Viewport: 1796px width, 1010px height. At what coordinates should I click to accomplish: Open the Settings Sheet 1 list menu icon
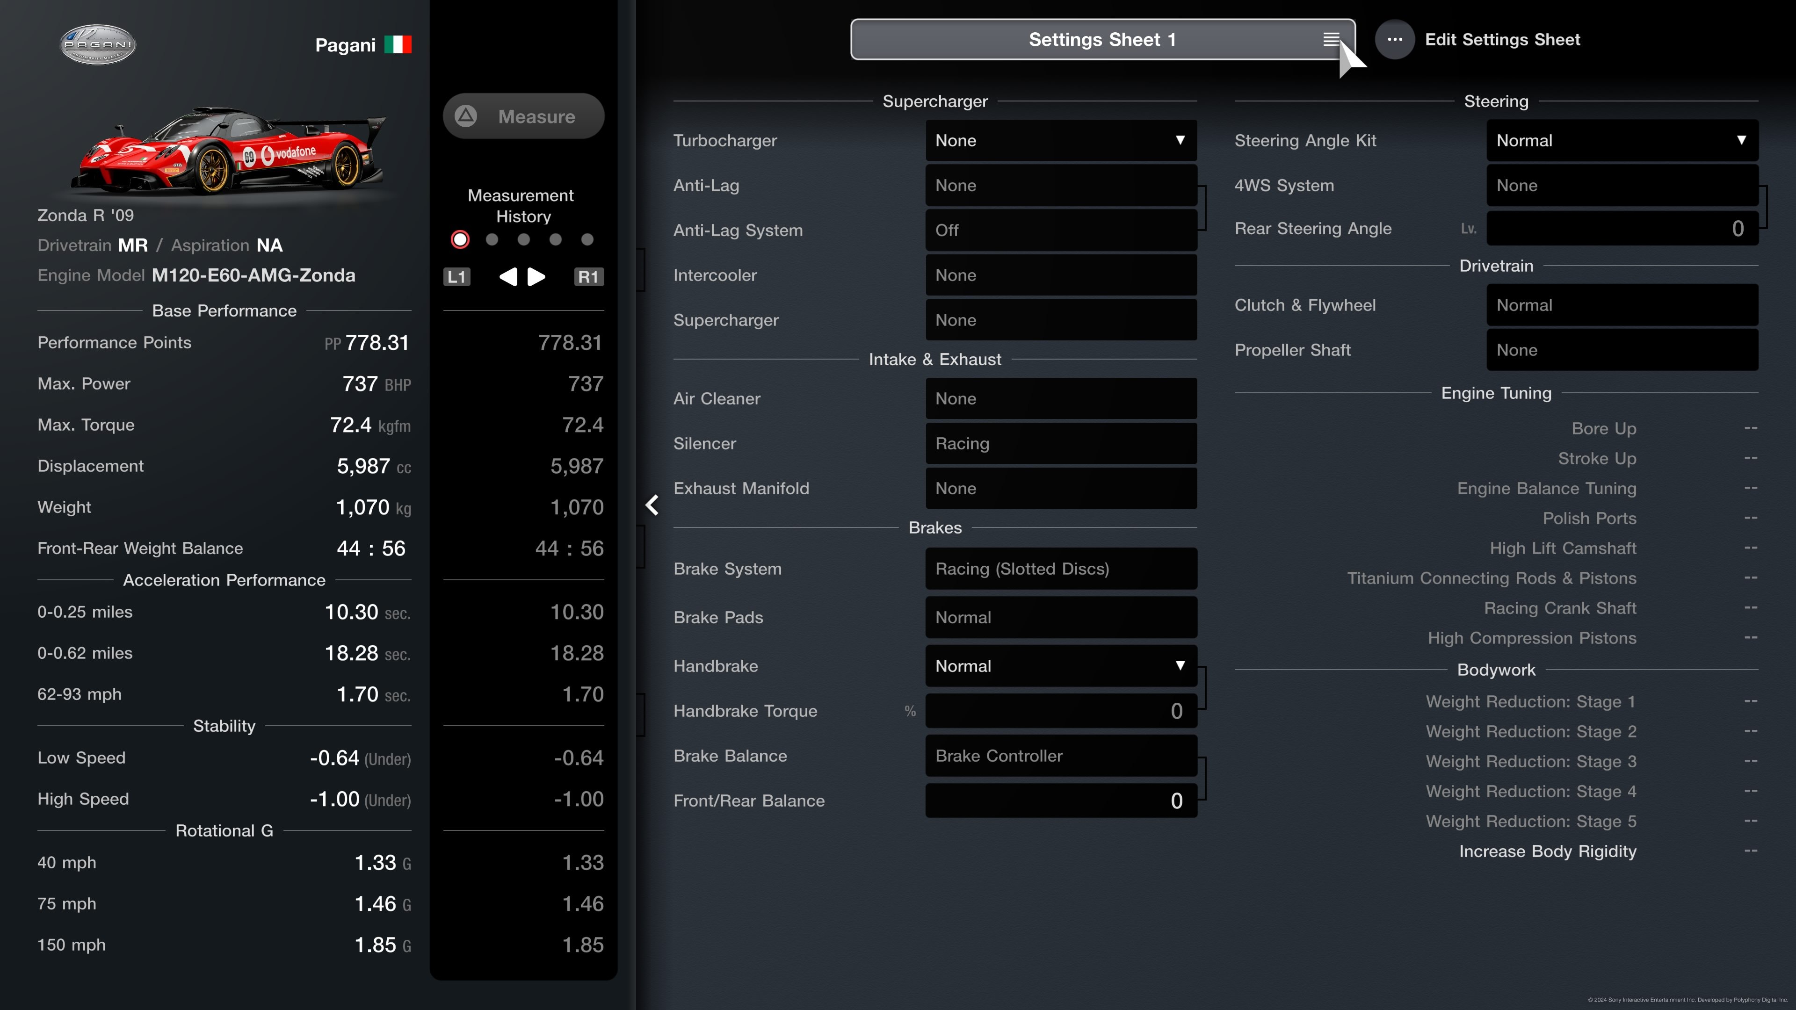tap(1331, 40)
